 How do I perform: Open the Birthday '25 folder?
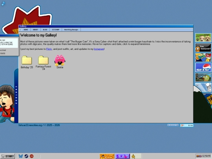click(27, 62)
